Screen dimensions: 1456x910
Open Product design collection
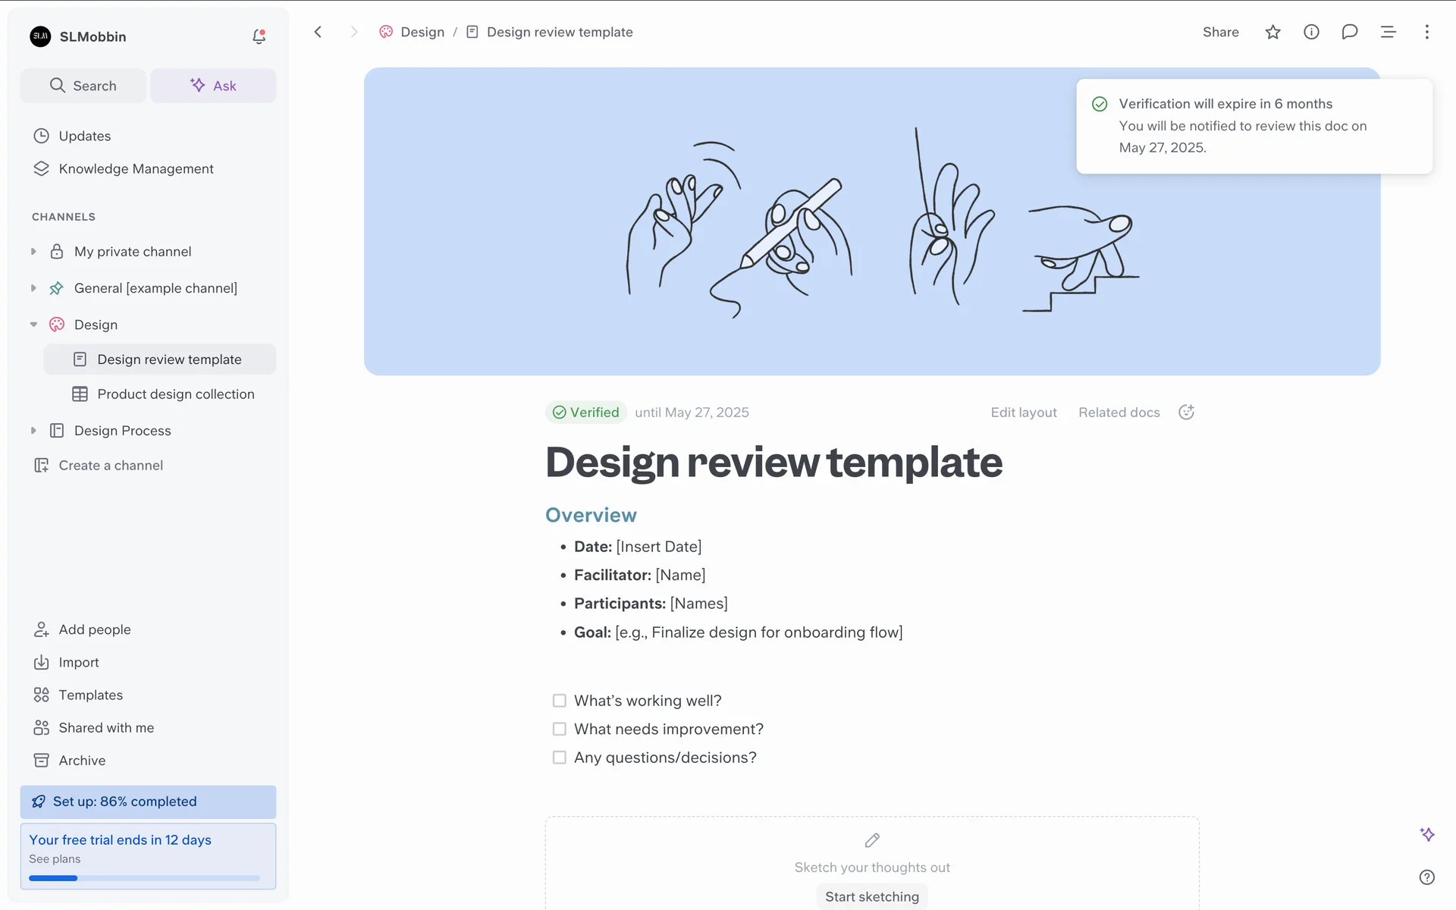click(175, 394)
